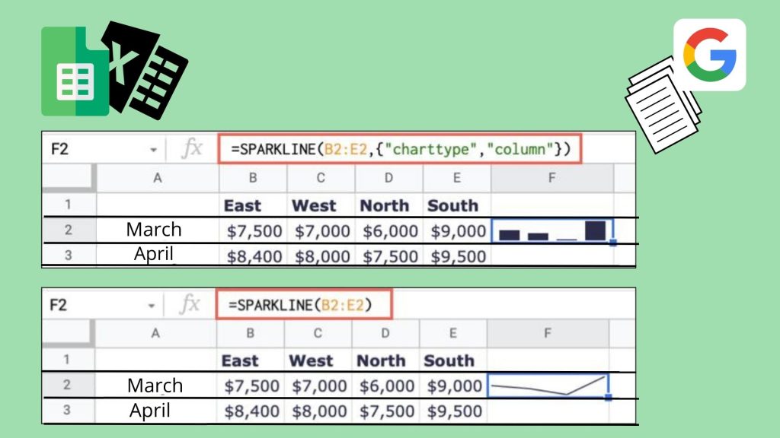Select column B header in bottom spreadsheet
Screen dimensions: 780x438
click(250, 333)
